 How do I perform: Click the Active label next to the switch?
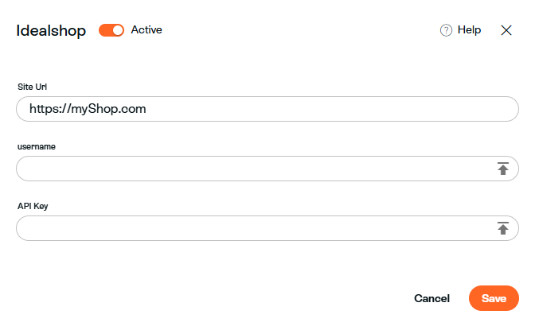[x=146, y=30]
